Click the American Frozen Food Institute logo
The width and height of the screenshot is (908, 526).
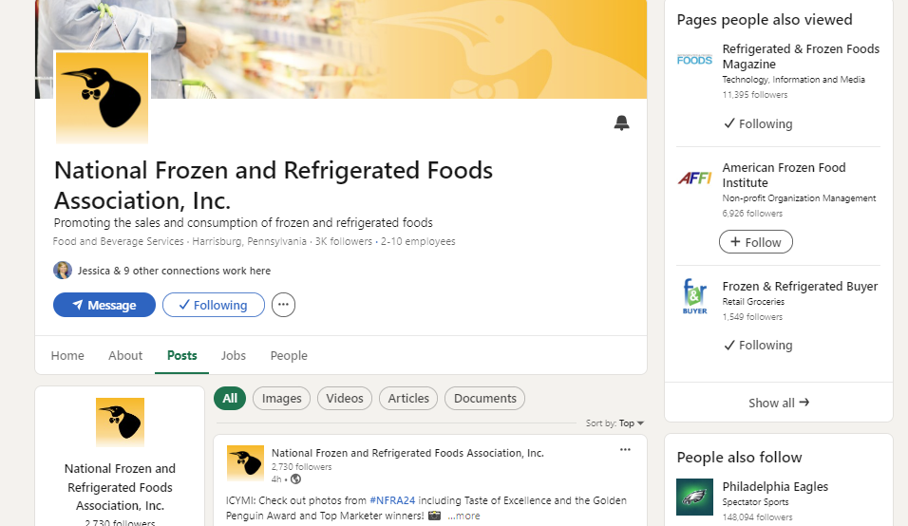coord(694,178)
